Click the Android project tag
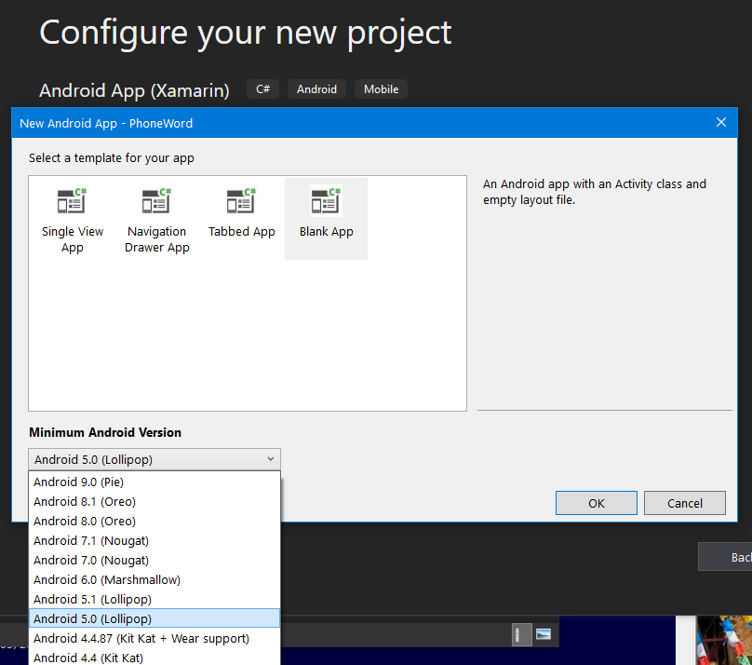 pyautogui.click(x=316, y=89)
